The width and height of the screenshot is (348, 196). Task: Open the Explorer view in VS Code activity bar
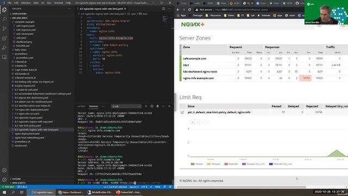pos(4,10)
